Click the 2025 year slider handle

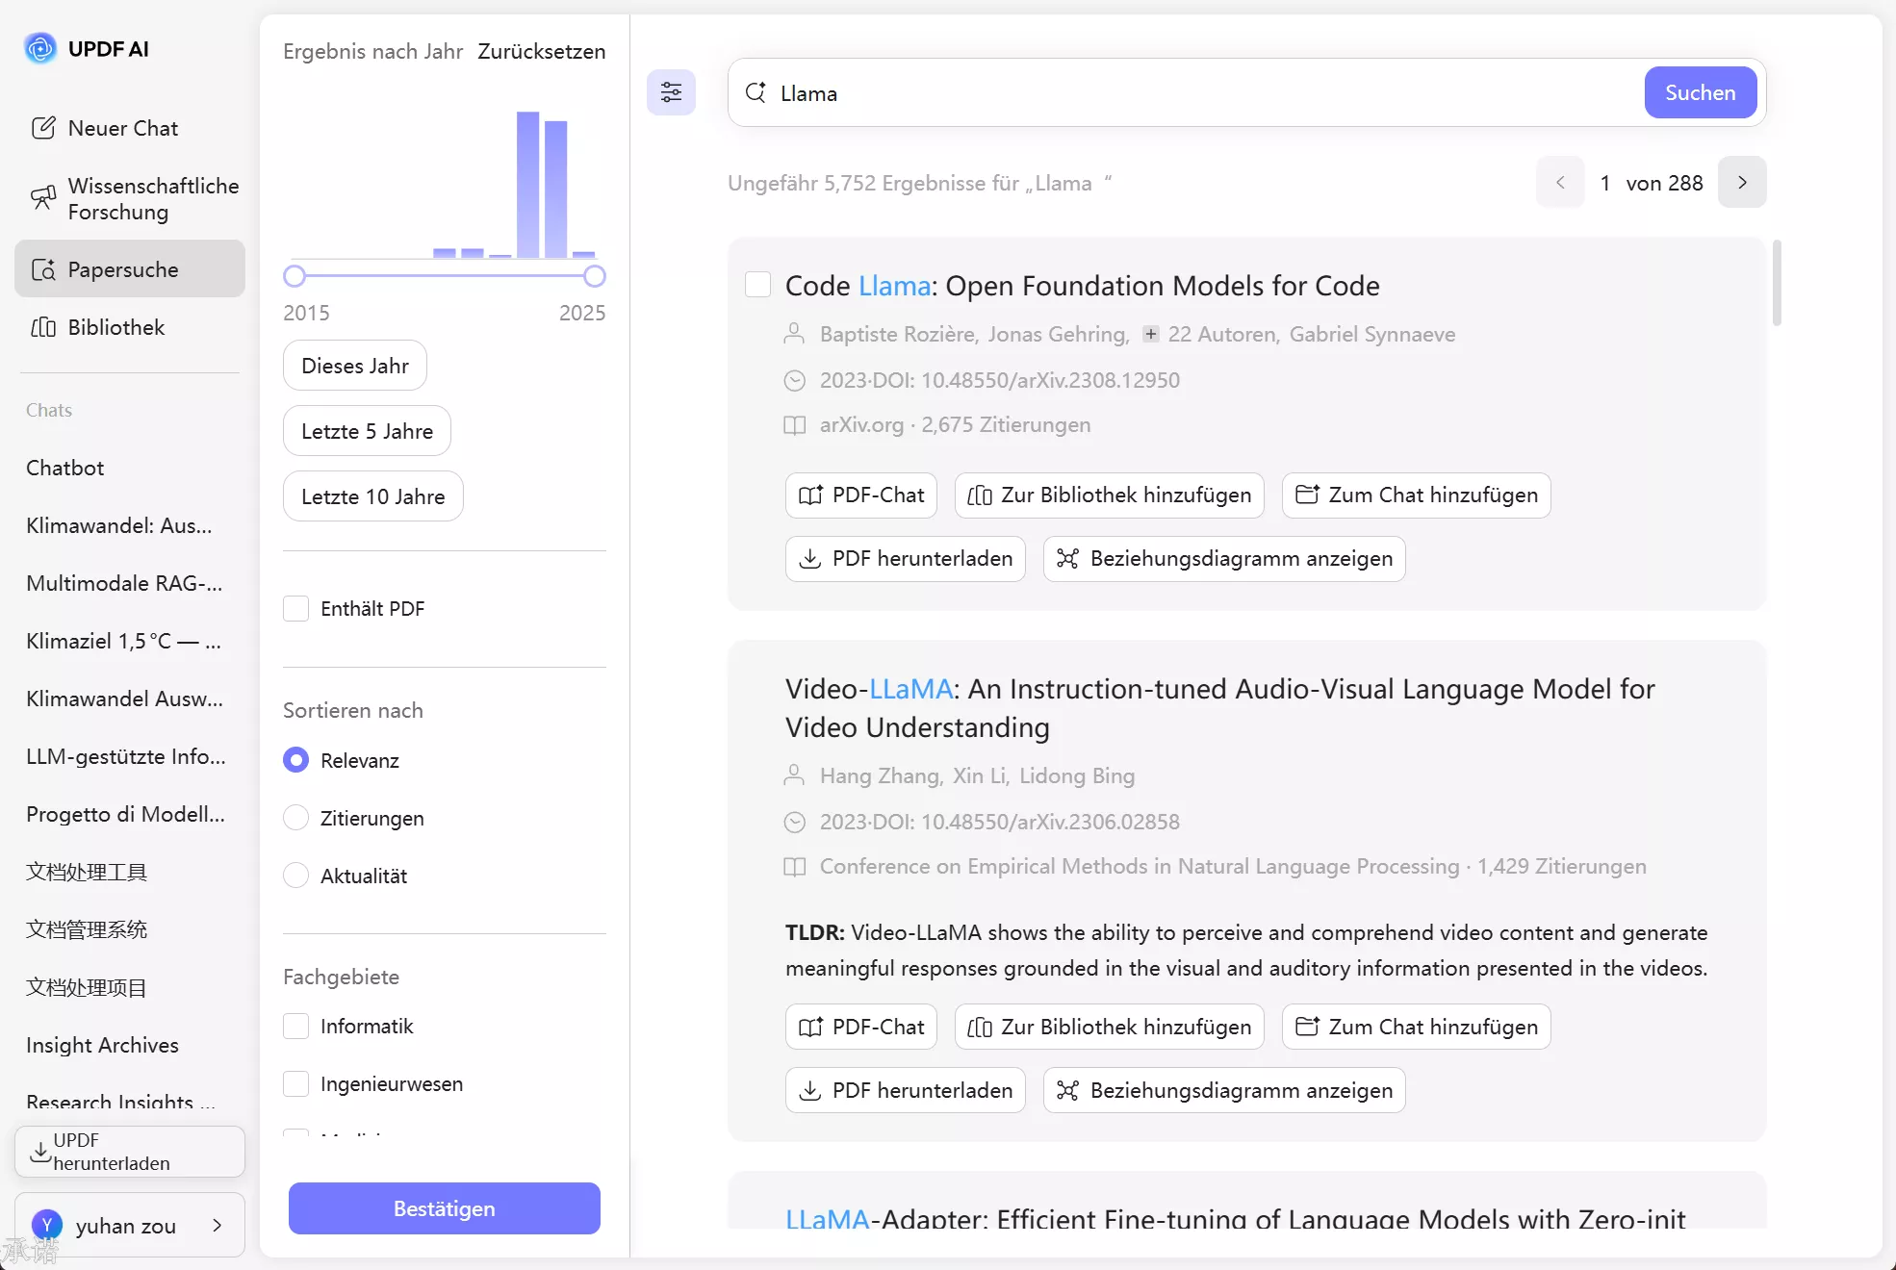[595, 276]
